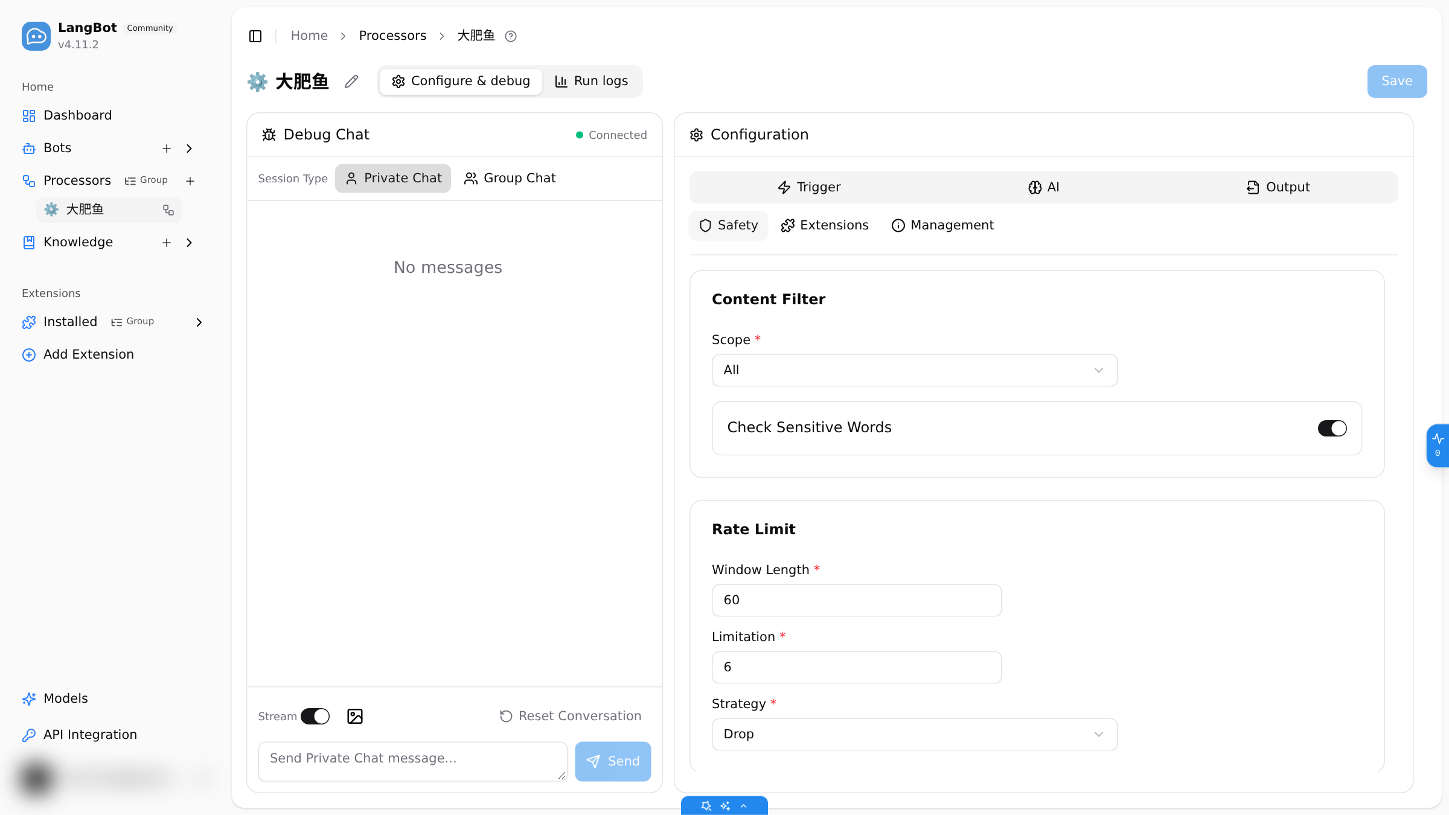
Task: Select Configure & debug tab
Action: click(x=461, y=81)
